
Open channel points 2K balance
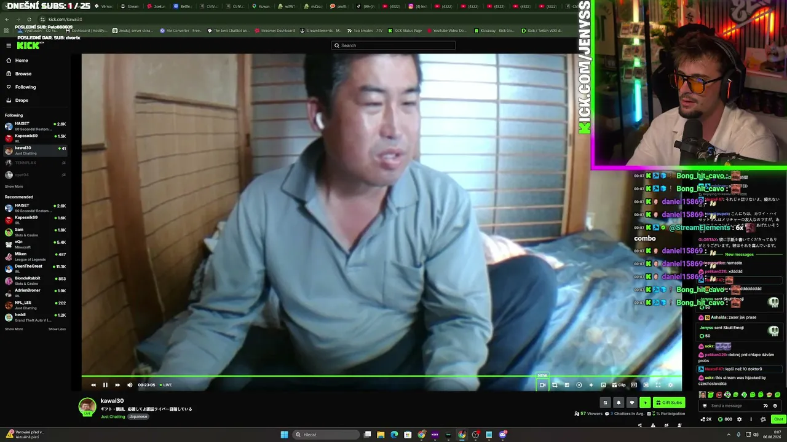pyautogui.click(x=706, y=419)
